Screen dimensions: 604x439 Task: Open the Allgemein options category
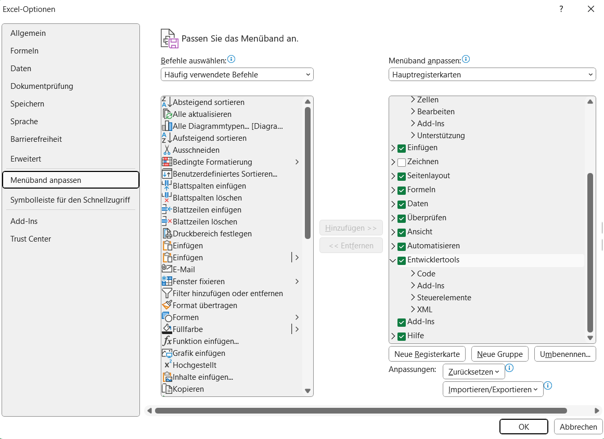click(x=70, y=33)
